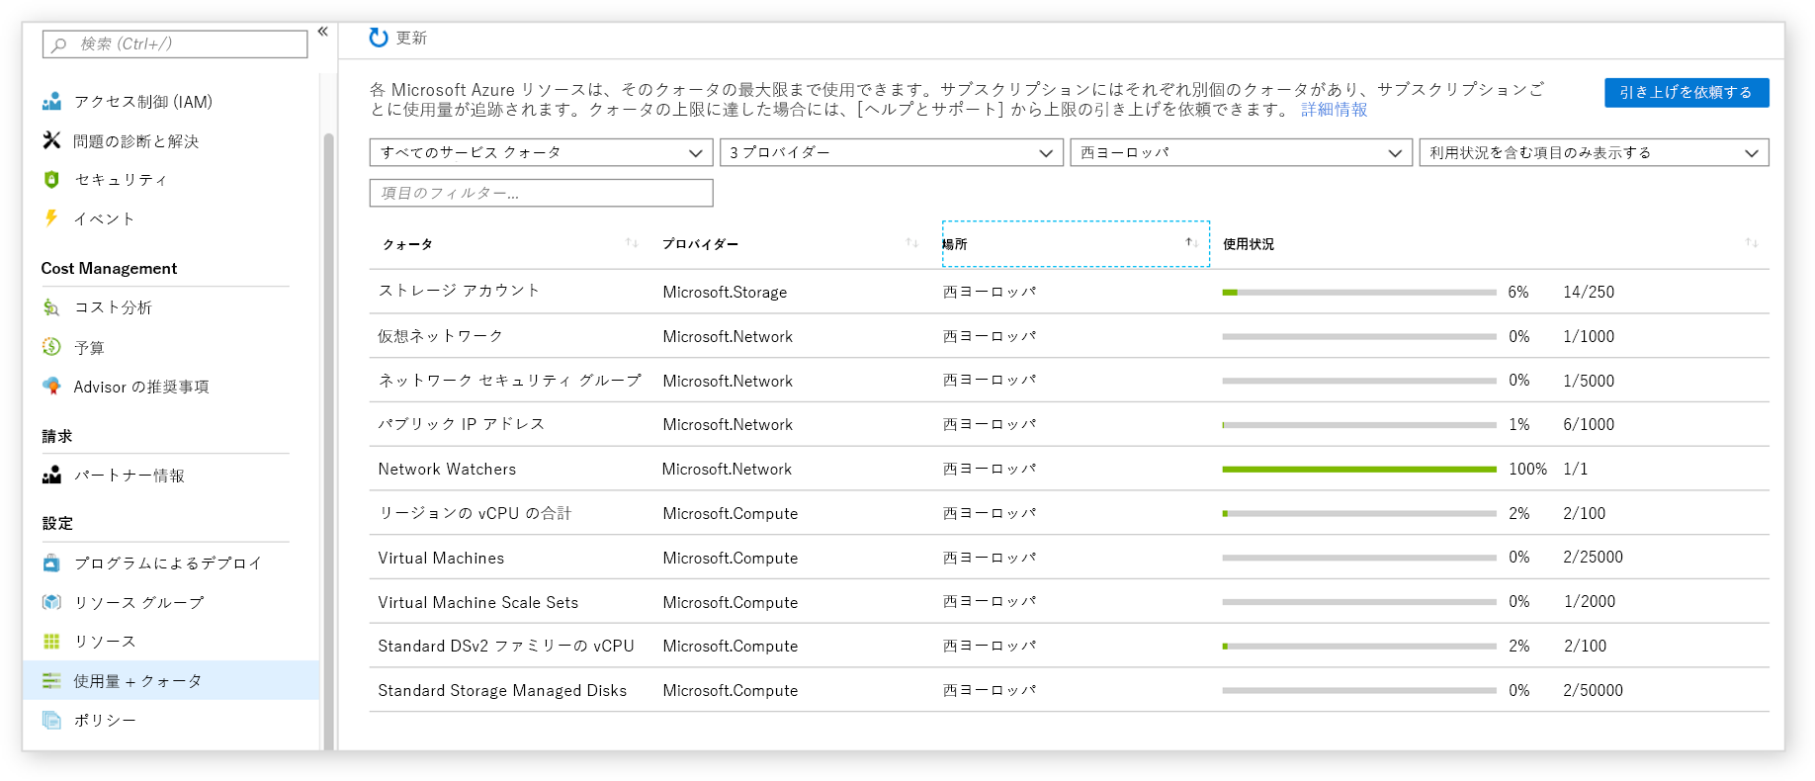1815x781 pixels.
Task: Select ネットワーク セキュリティ グループ row
Action: pos(1070,381)
